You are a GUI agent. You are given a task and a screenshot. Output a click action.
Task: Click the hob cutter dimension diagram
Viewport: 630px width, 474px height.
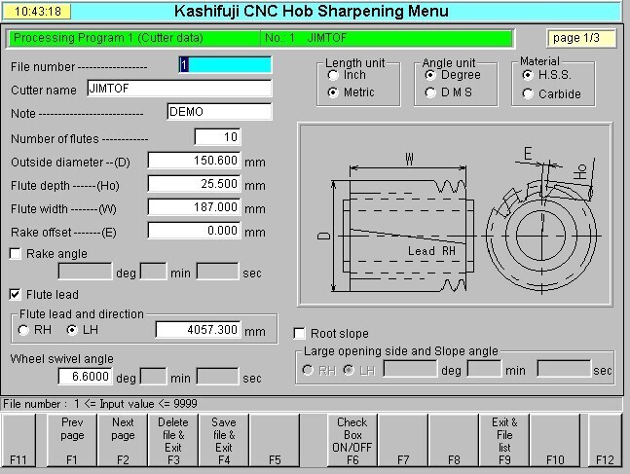455,214
